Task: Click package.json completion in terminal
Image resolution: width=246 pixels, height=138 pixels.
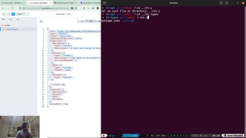Action: [111, 21]
